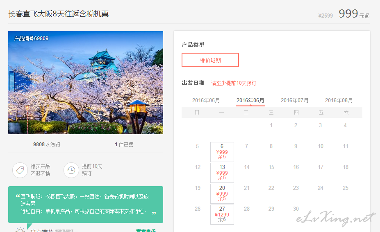Click the 提前10天 预订 label
Screen dimensions: 380x232
[x=92, y=170]
